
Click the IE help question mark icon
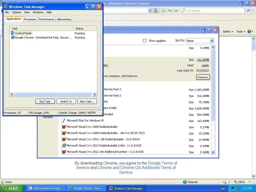(x=249, y=31)
